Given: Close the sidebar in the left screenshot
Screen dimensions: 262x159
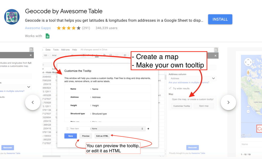Looking at the screenshot, I should [31, 55].
